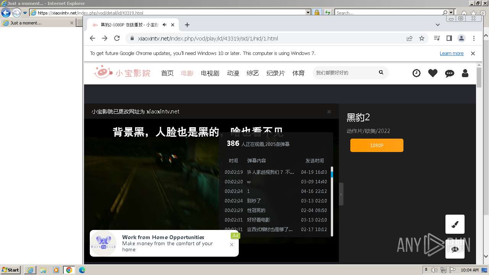Click the volume icon in system tray
The image size is (489, 275).
coord(434,270)
